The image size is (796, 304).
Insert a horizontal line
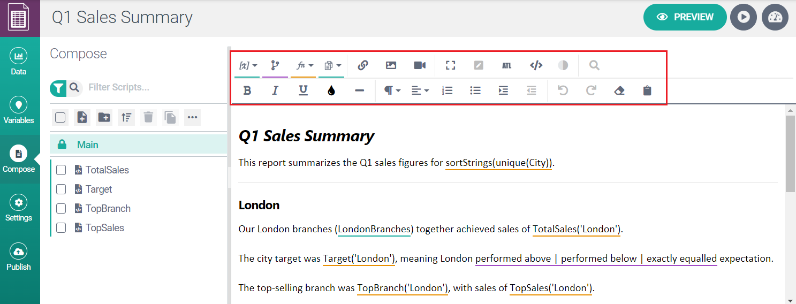tap(359, 91)
